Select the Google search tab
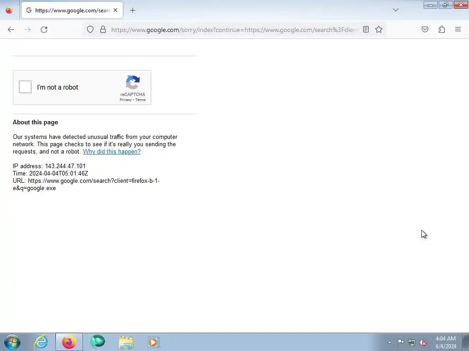This screenshot has width=469, height=351. [x=72, y=10]
